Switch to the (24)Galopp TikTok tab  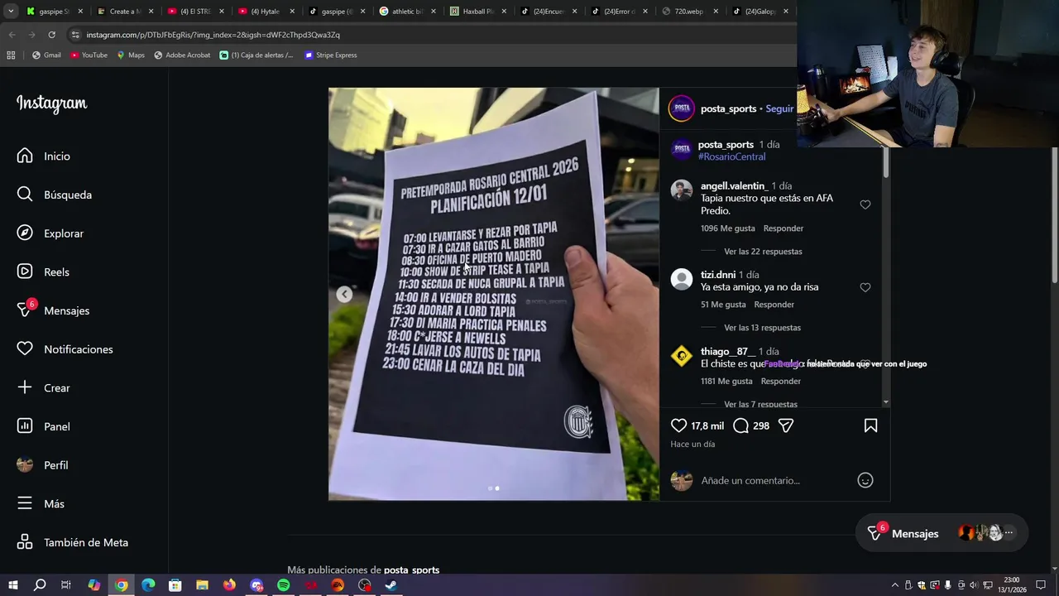pos(760,11)
